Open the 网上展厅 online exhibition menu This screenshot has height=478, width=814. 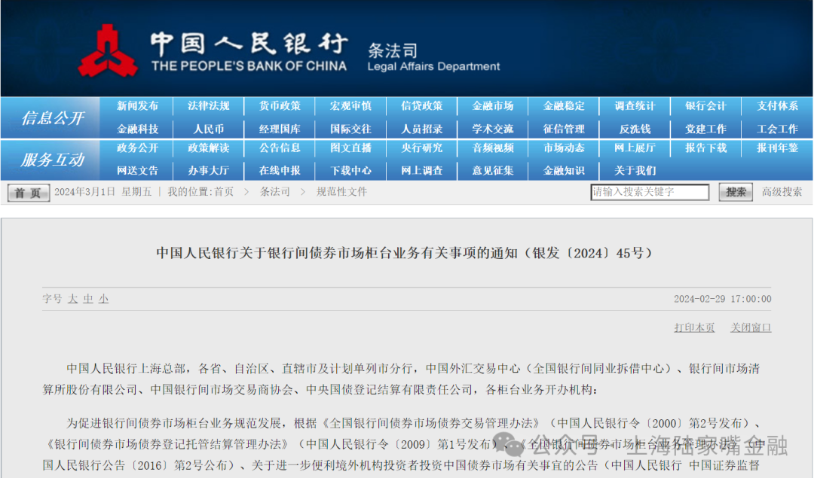point(635,149)
